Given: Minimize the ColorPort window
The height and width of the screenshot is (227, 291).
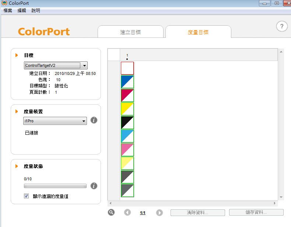Looking at the screenshot, I should [x=264, y=3].
